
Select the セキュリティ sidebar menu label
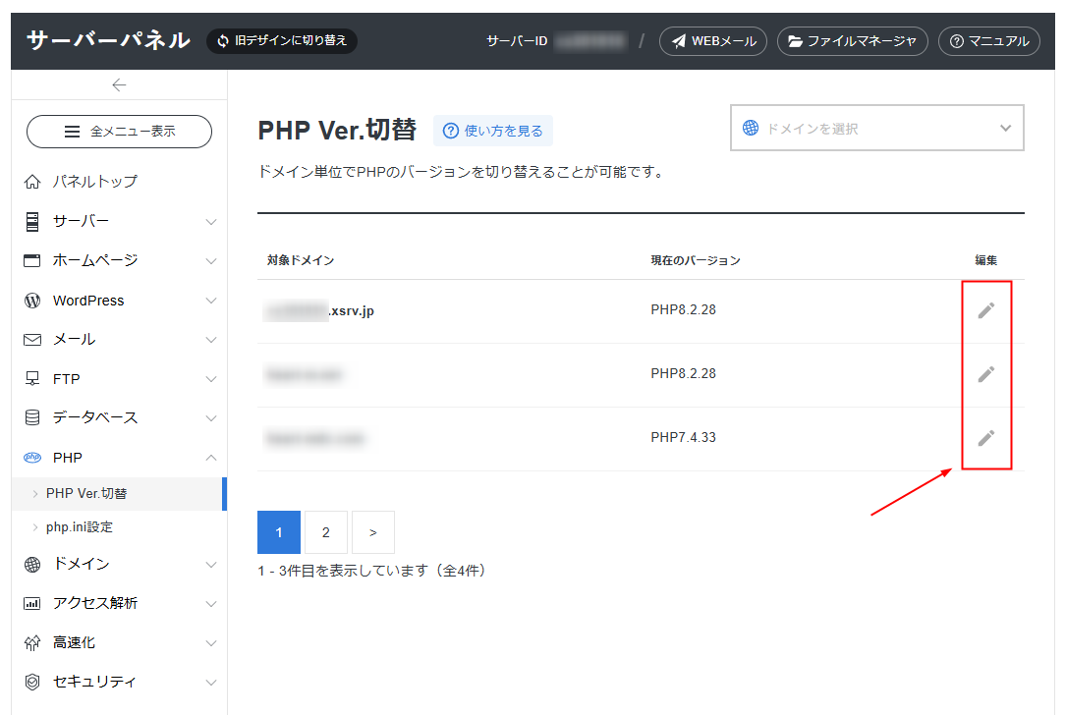click(94, 682)
